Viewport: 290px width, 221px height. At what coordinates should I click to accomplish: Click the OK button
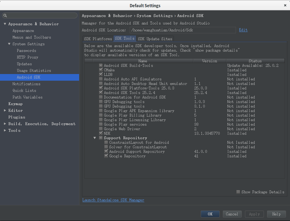pyautogui.click(x=210, y=214)
